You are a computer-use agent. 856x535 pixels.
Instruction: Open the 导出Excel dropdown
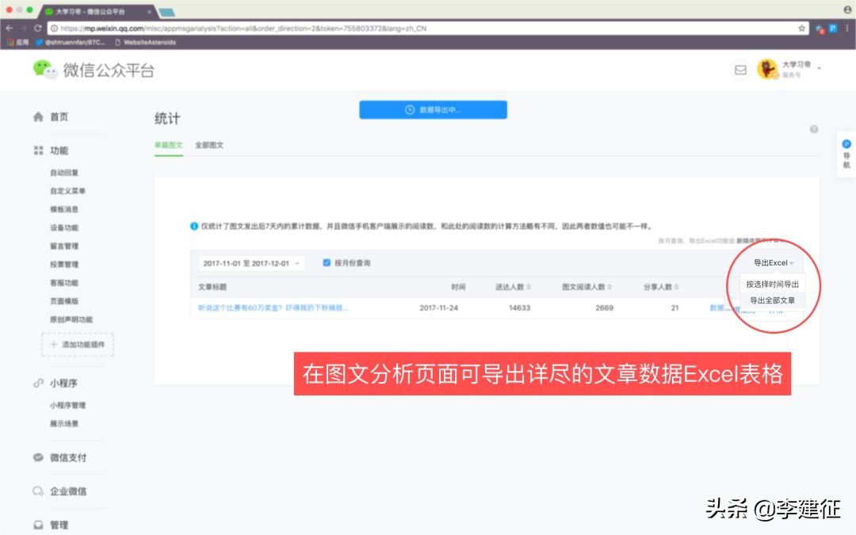click(773, 262)
